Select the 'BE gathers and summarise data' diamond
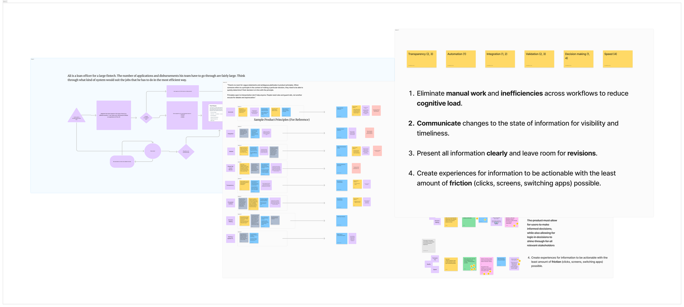 186,152
